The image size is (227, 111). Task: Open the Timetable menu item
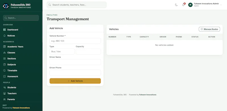(x=21, y=71)
